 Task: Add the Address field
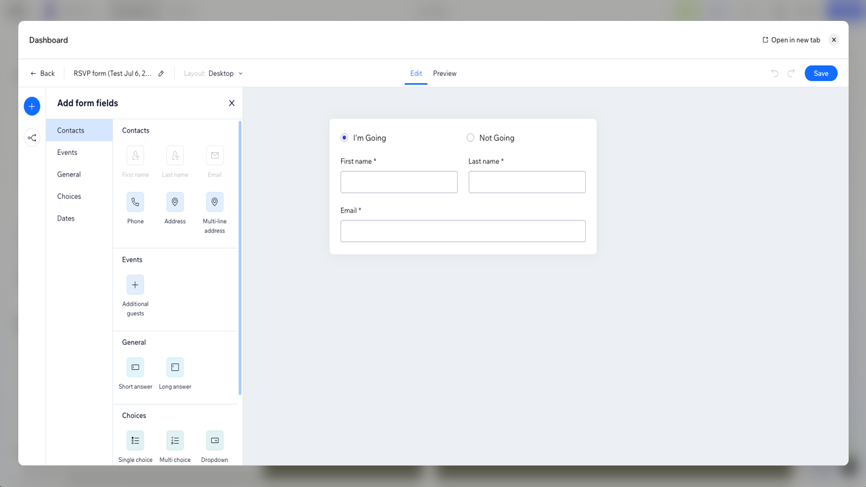click(175, 202)
